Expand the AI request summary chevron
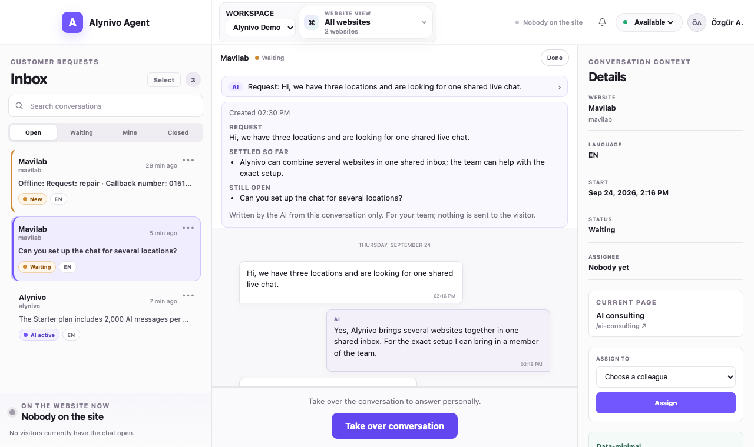 point(559,87)
